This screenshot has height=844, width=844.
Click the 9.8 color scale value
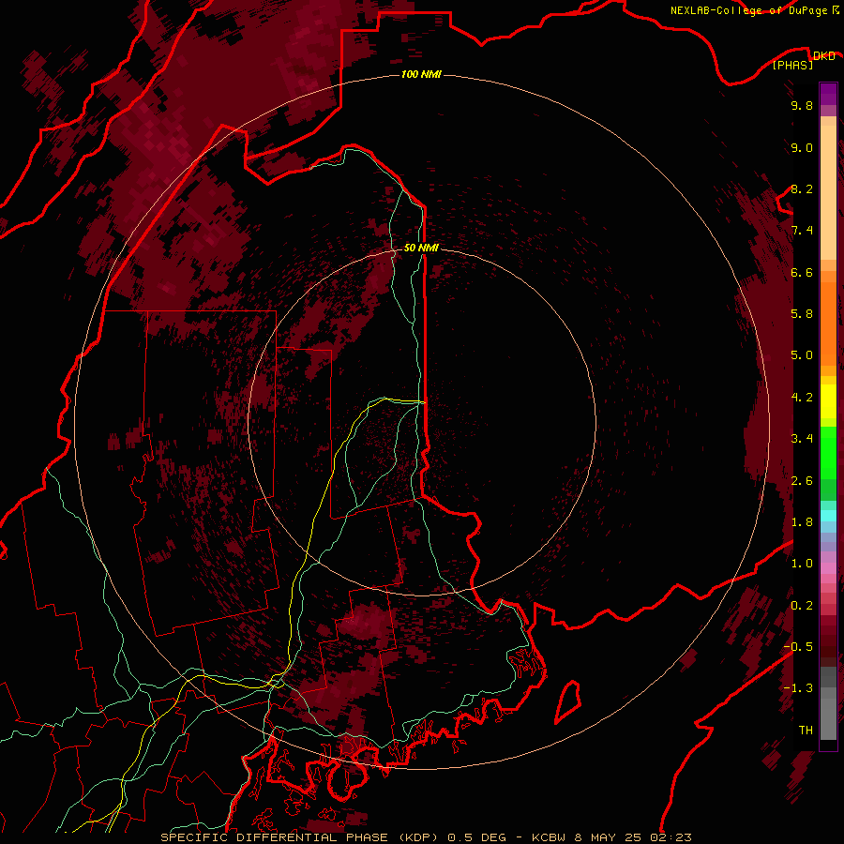pos(802,106)
